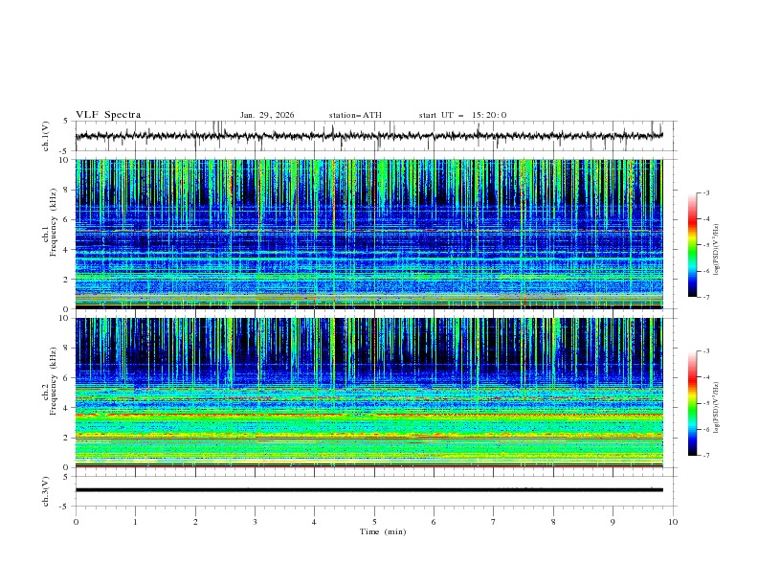This screenshot has width=758, height=586.
Task: Click the 3 minute tick on time axis
Action: (x=255, y=522)
